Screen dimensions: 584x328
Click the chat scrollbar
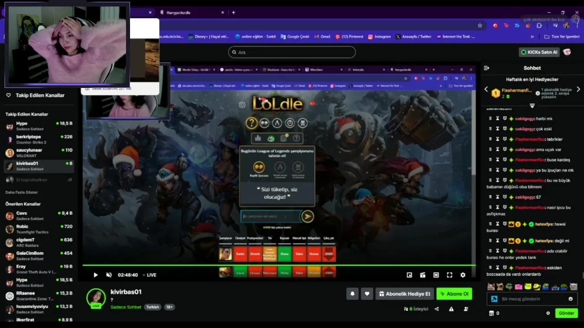[582, 275]
